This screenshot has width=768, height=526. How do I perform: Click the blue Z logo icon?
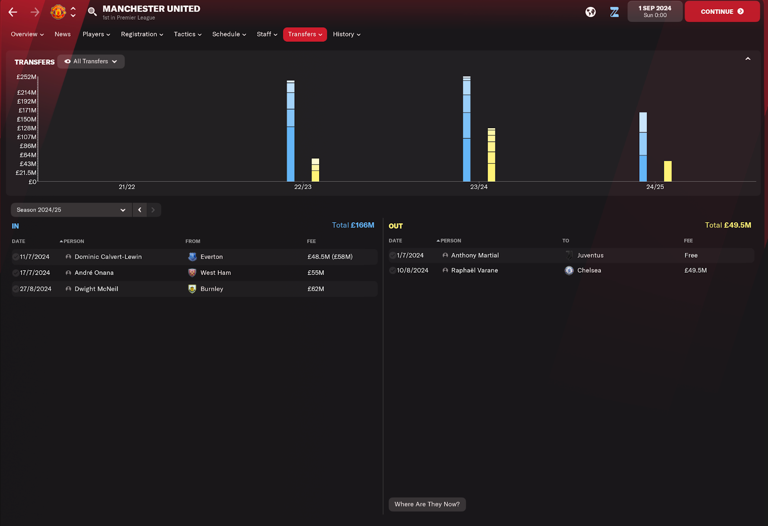tap(614, 12)
